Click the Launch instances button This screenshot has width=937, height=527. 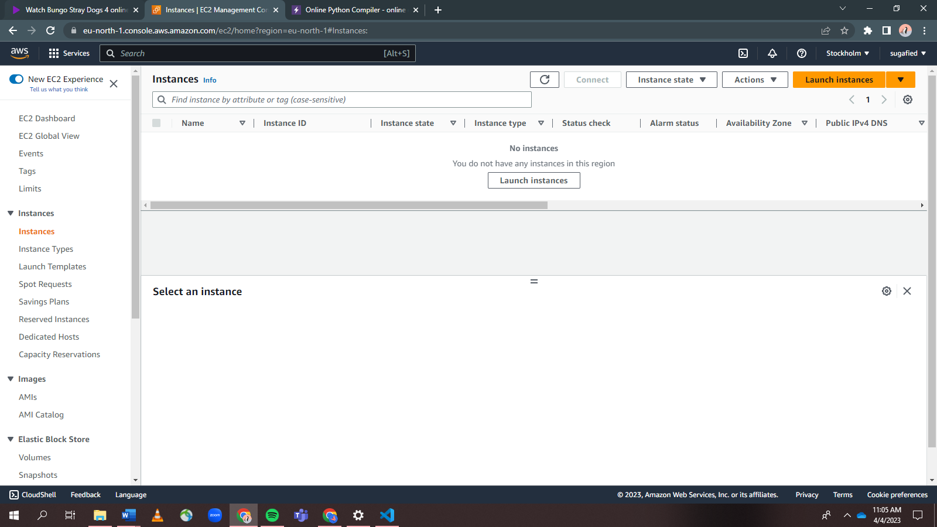point(839,79)
